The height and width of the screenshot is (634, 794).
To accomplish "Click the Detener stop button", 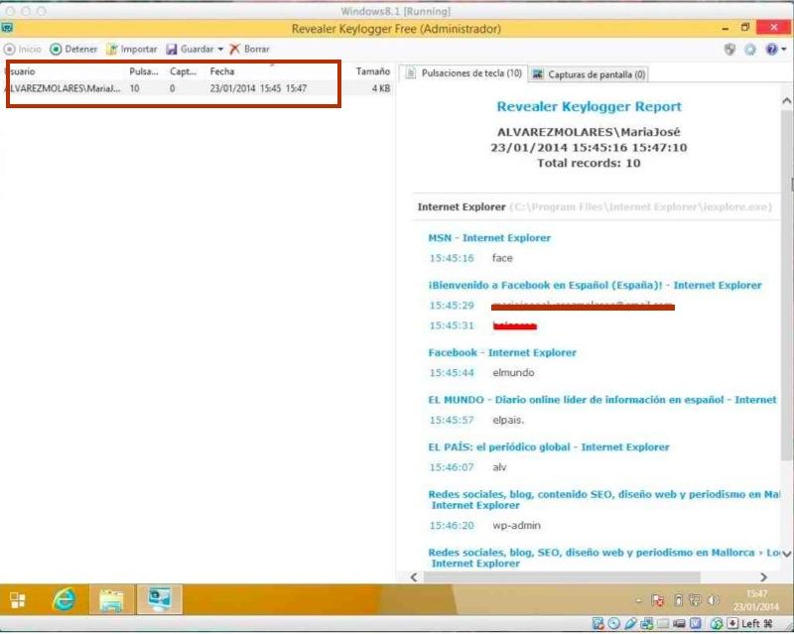I will pyautogui.click(x=73, y=49).
